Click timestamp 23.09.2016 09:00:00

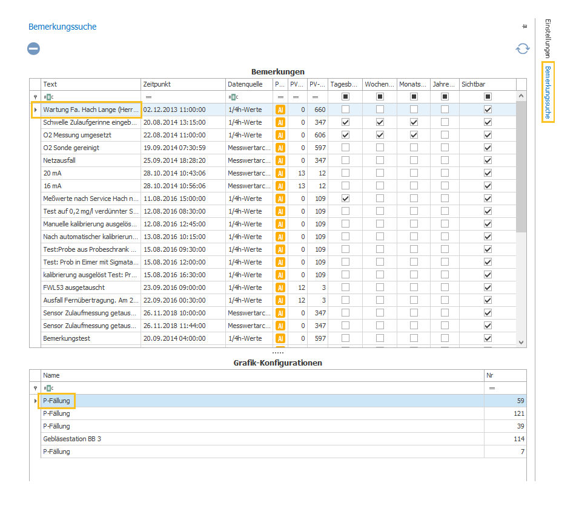coord(174,287)
